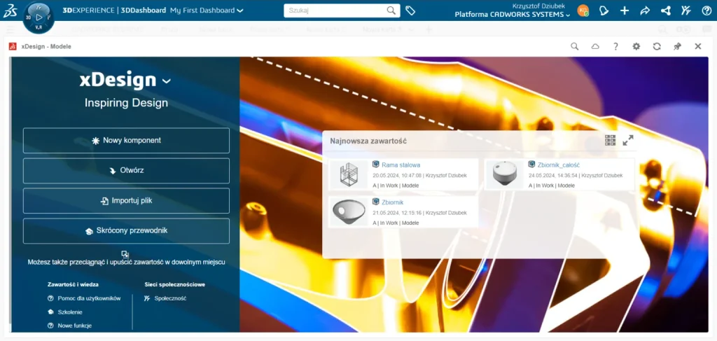The image size is (717, 341).
Task: Click the Krzysztof Dziubek user name in top bar
Action: [x=538, y=6]
